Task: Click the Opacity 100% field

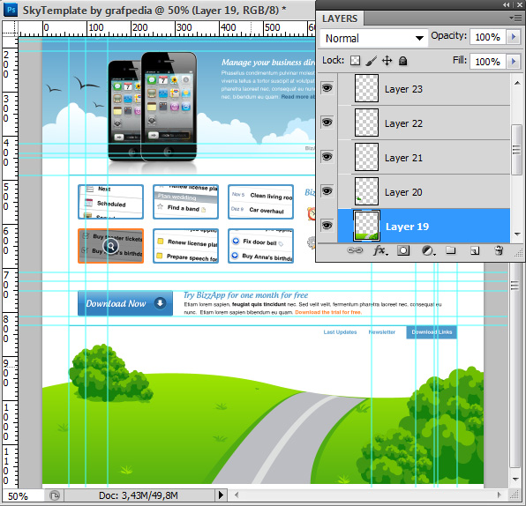Action: (x=488, y=37)
